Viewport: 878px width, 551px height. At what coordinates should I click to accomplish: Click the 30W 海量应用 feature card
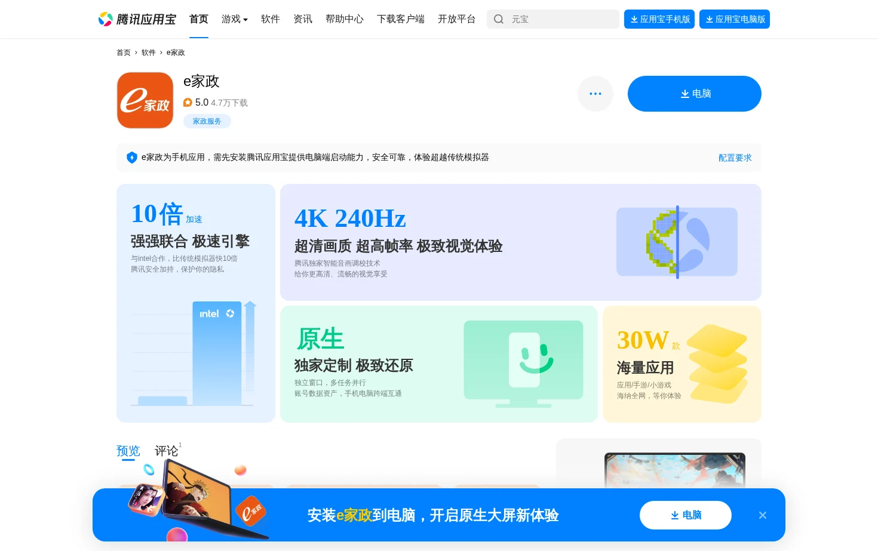[682, 364]
